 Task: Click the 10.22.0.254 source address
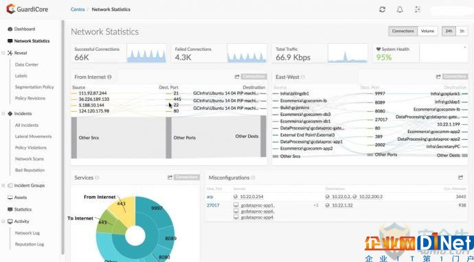click(251, 196)
